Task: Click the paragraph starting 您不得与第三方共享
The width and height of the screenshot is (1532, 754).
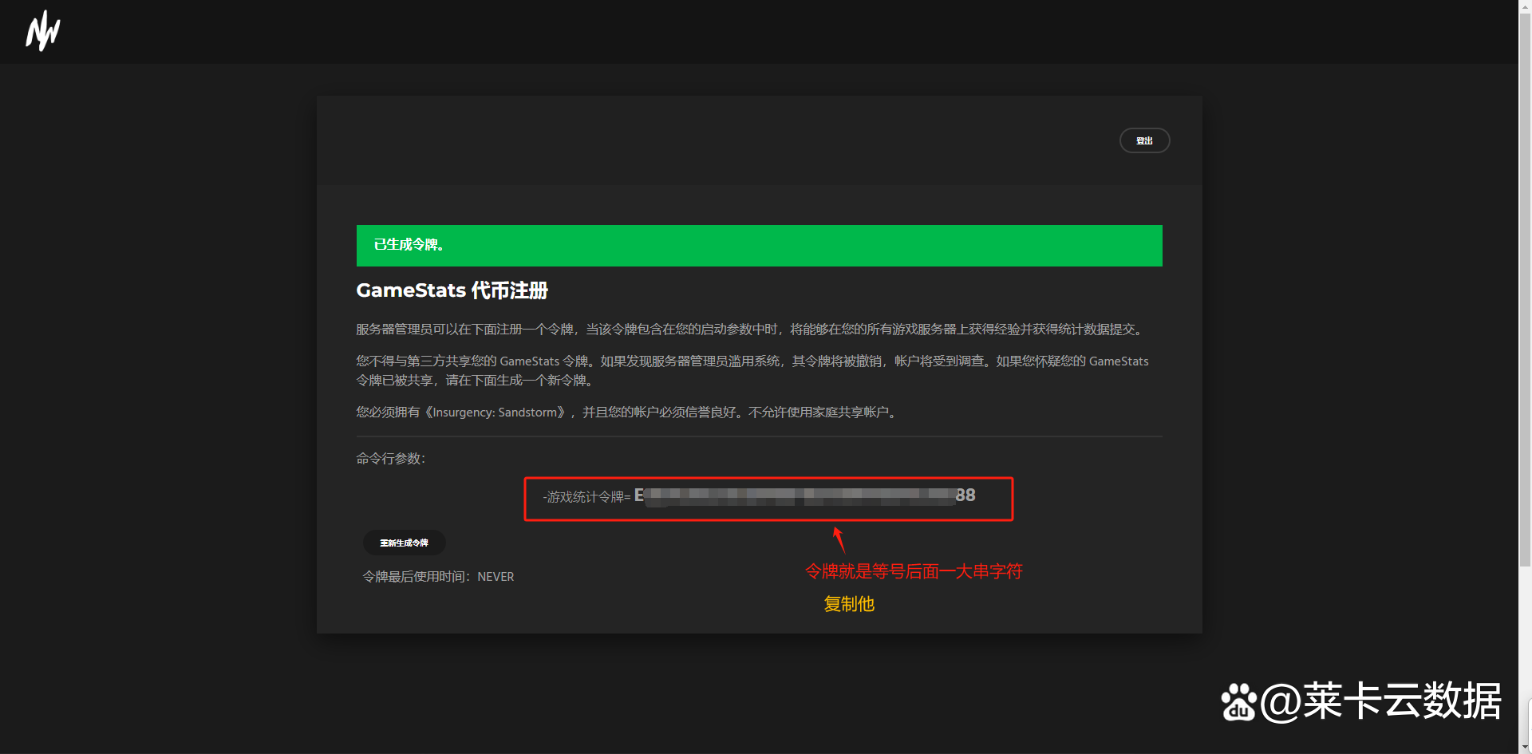Action: click(752, 371)
